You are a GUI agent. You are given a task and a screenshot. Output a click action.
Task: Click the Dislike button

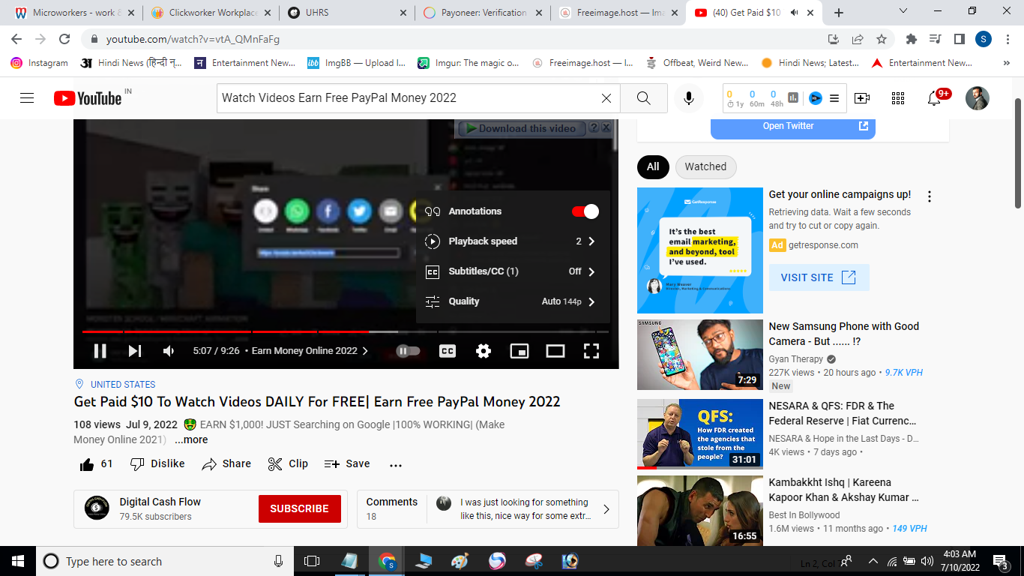click(x=157, y=464)
